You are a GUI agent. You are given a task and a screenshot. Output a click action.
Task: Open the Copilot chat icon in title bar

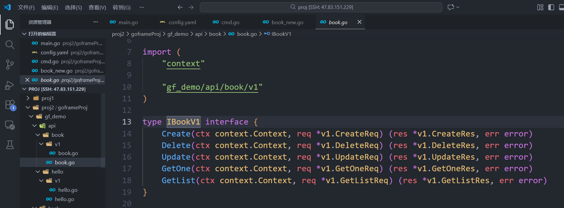(x=451, y=7)
